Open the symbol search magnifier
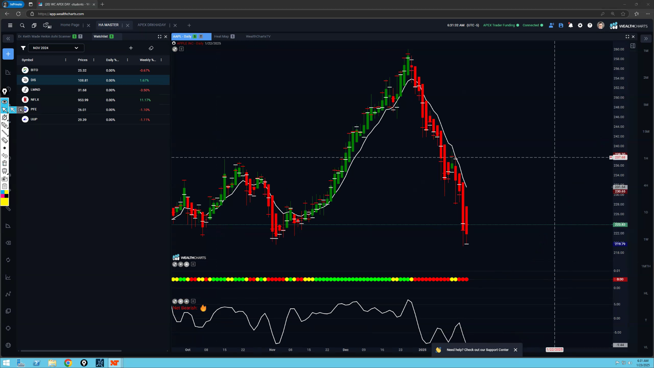The image size is (654, 368). point(22,25)
